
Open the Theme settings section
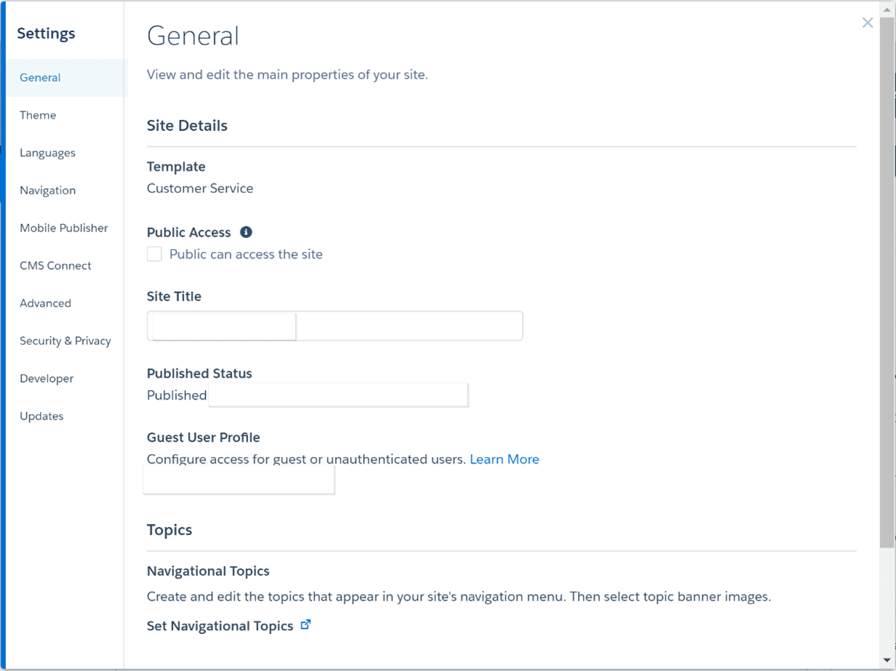tap(38, 115)
